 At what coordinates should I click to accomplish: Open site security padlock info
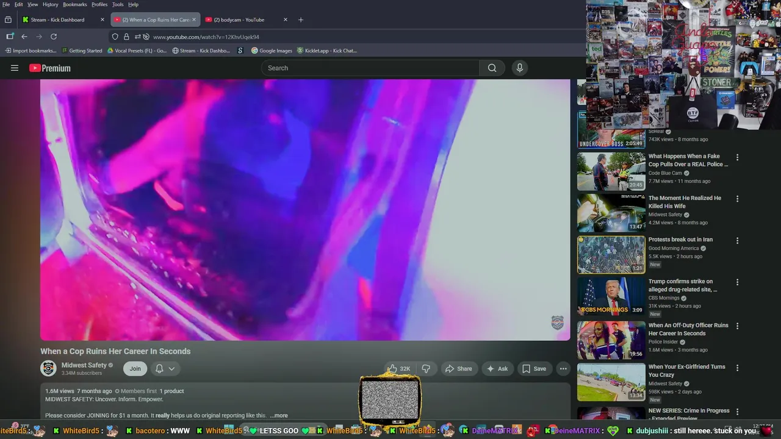pyautogui.click(x=126, y=37)
